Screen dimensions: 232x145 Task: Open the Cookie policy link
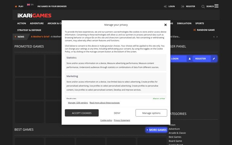pos(106,120)
